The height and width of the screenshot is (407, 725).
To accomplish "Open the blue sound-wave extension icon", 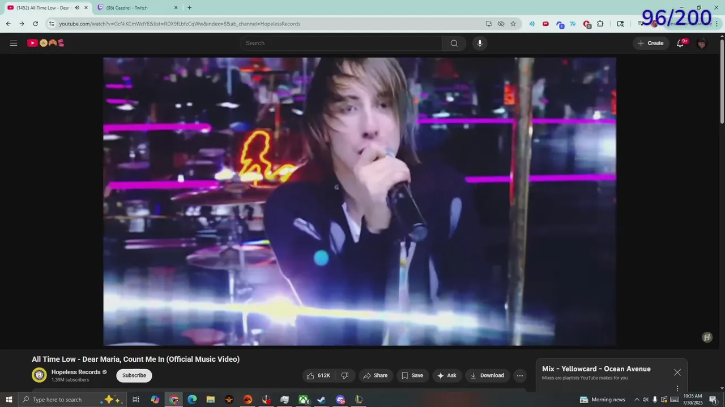I will [x=532, y=24].
